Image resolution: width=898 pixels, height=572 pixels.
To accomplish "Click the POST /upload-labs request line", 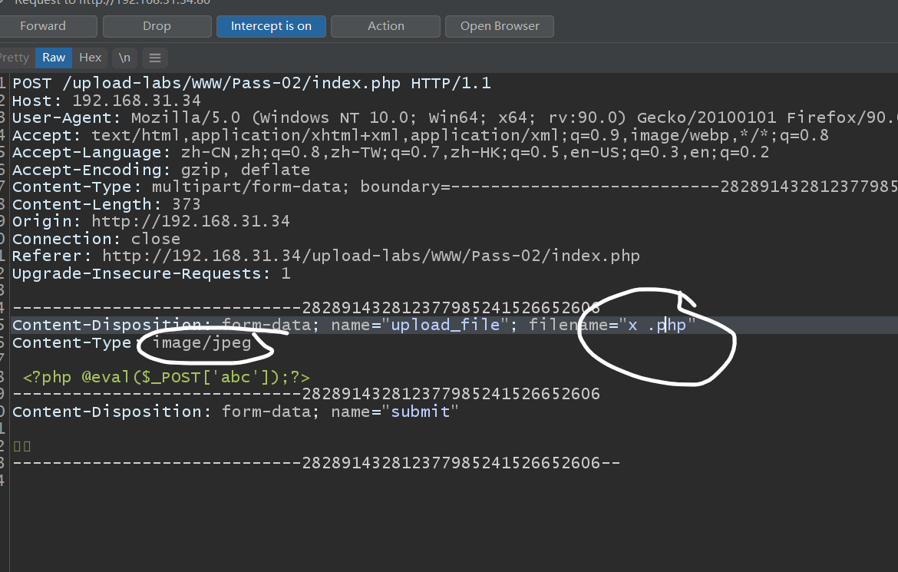I will 252,83.
